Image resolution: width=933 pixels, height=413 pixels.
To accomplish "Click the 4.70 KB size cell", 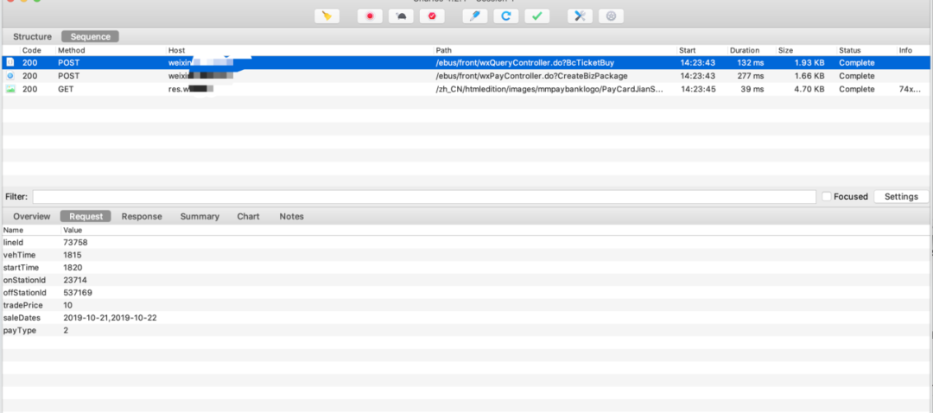I will point(811,89).
